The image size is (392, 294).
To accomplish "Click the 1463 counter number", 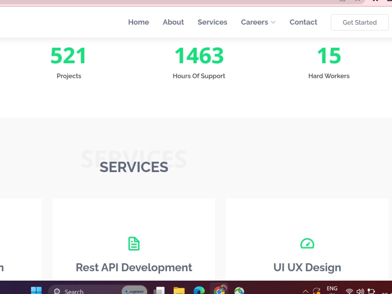I will 199,56.
